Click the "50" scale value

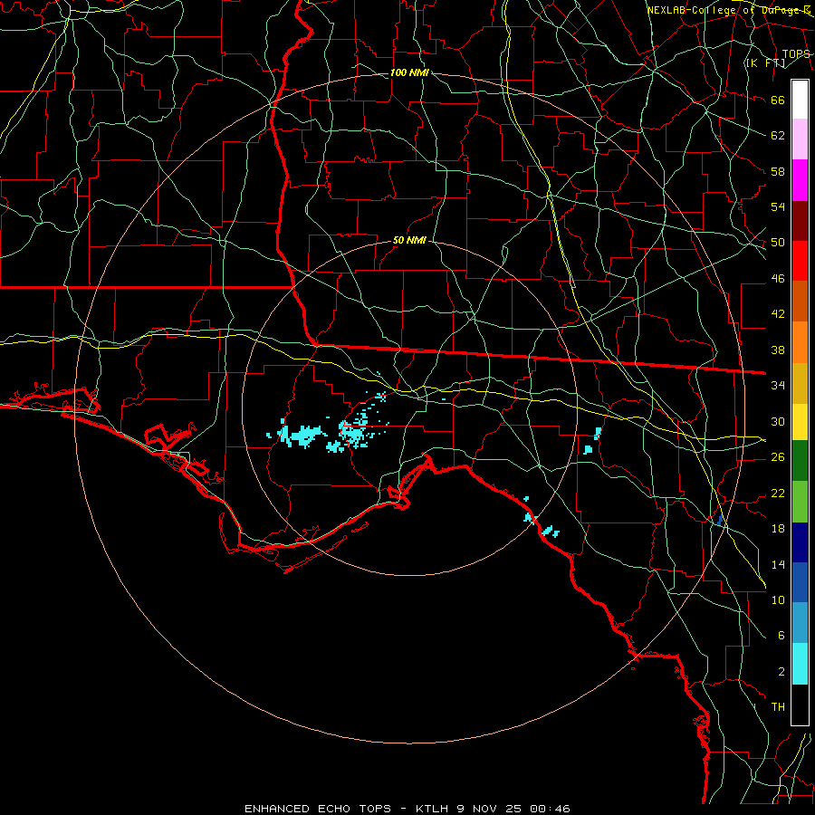pyautogui.click(x=778, y=243)
